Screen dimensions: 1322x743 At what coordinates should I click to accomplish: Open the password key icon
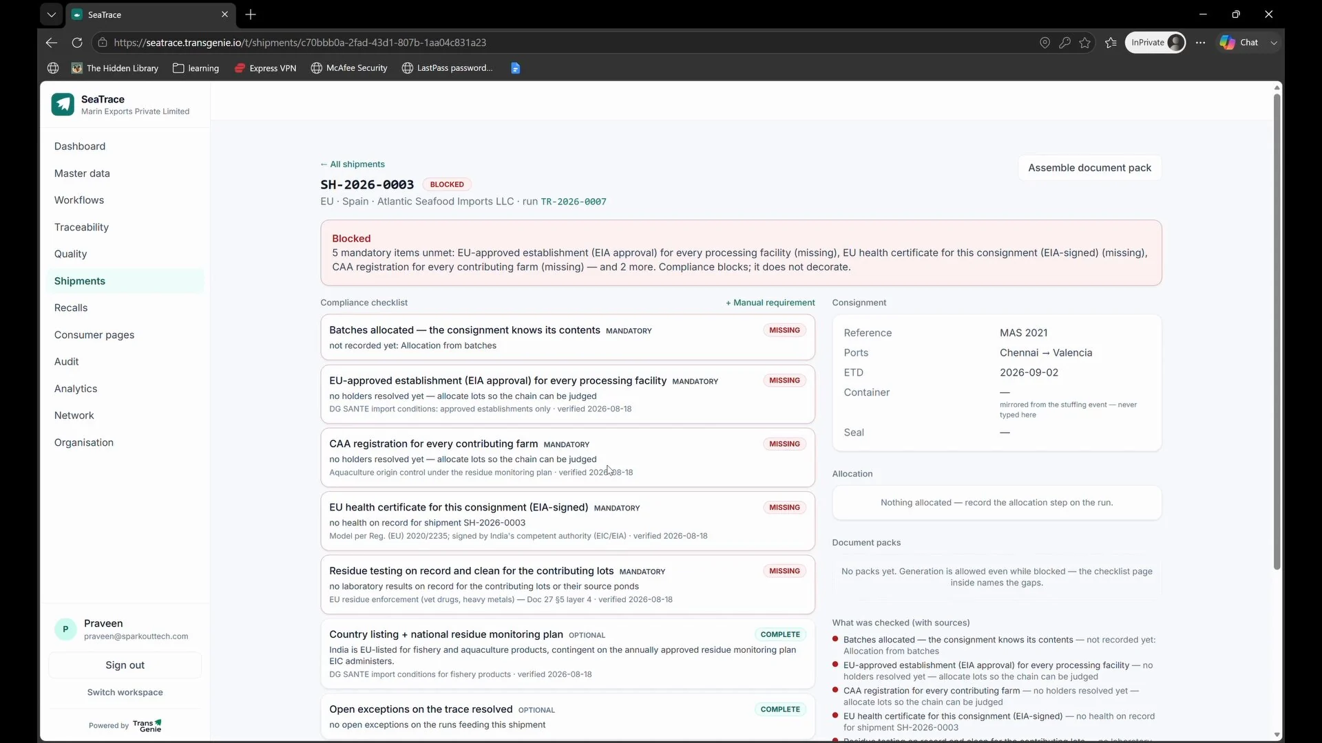point(1064,43)
